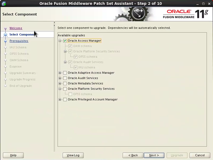Click the Upgrade Progress step in sidebar
Screen dimensions: 213x160
click(x=22, y=79)
